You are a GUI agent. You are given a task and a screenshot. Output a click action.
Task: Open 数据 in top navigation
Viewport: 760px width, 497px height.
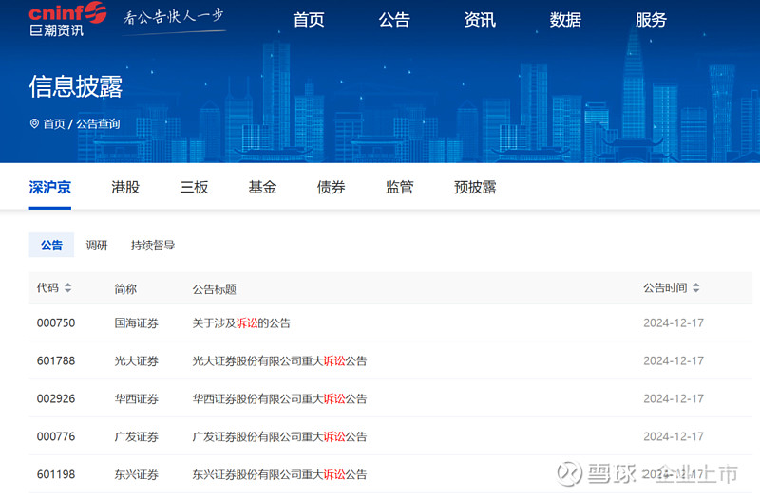565,20
